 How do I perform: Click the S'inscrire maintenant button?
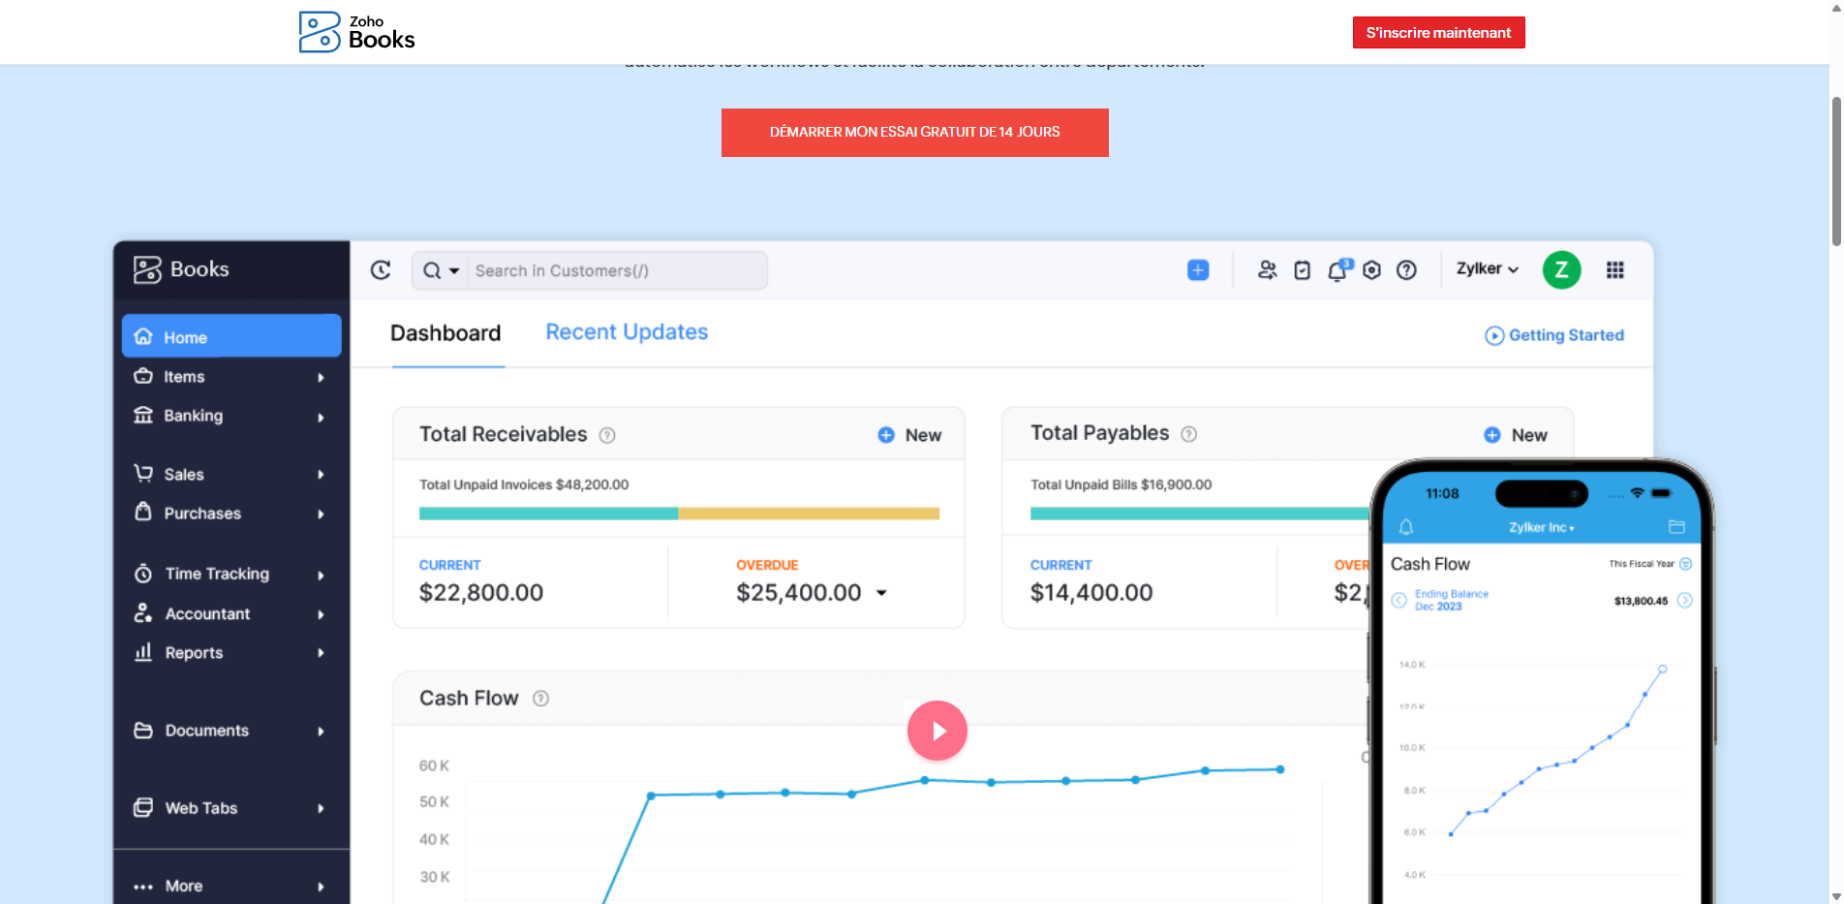[1438, 33]
